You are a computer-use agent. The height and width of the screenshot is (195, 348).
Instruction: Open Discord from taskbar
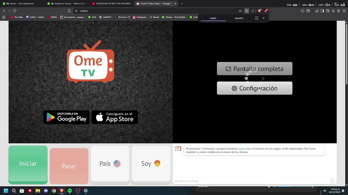[x=46, y=191]
